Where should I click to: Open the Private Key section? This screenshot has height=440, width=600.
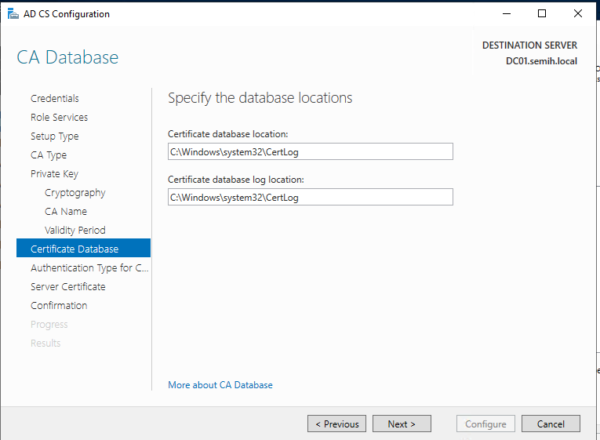(x=54, y=173)
